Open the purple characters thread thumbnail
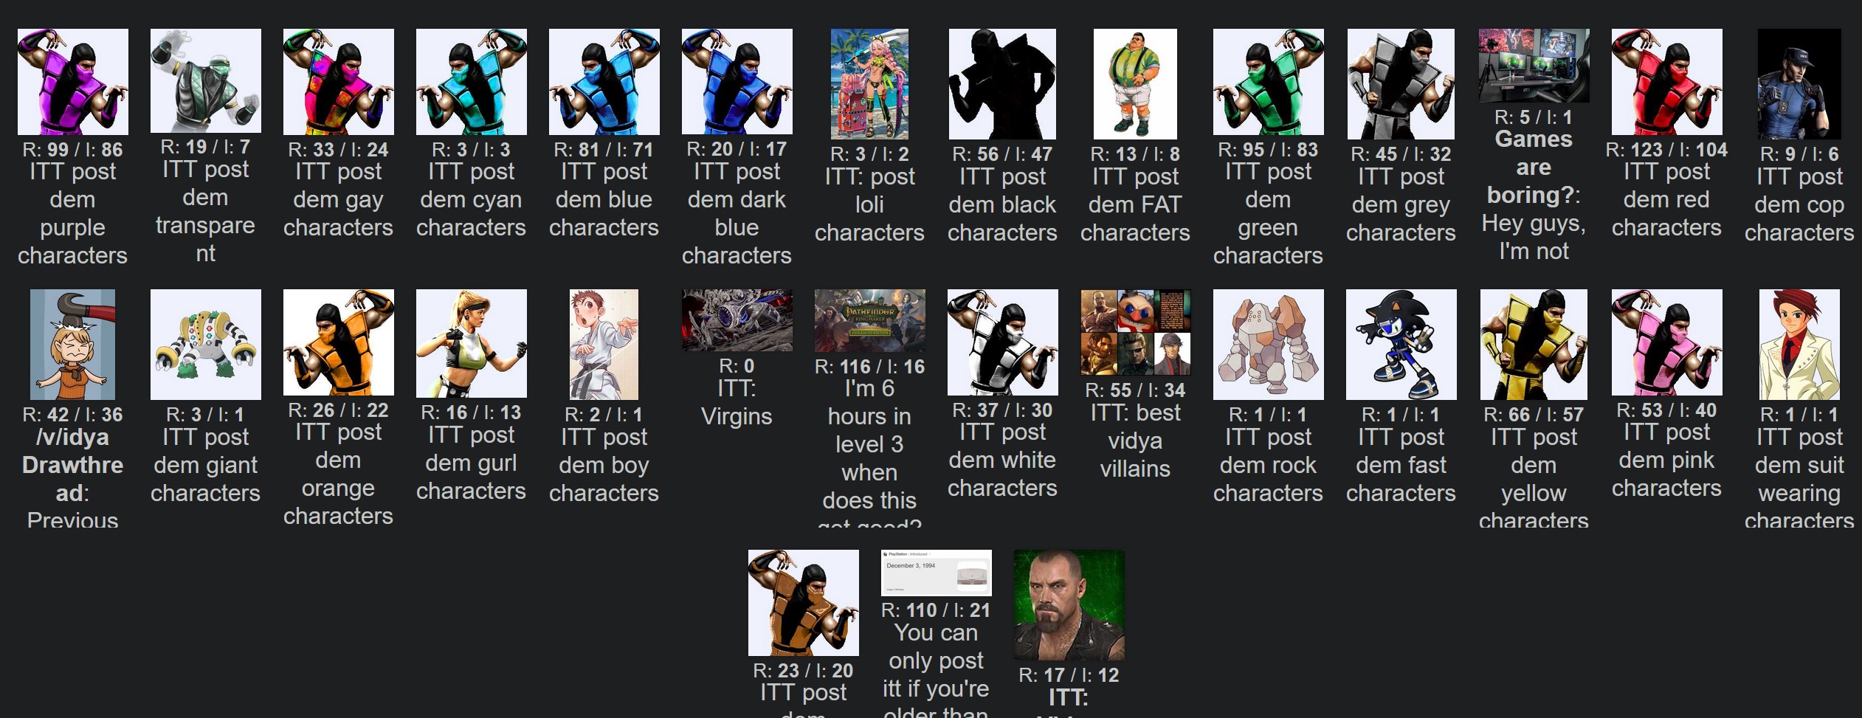The height and width of the screenshot is (718, 1862). click(72, 82)
